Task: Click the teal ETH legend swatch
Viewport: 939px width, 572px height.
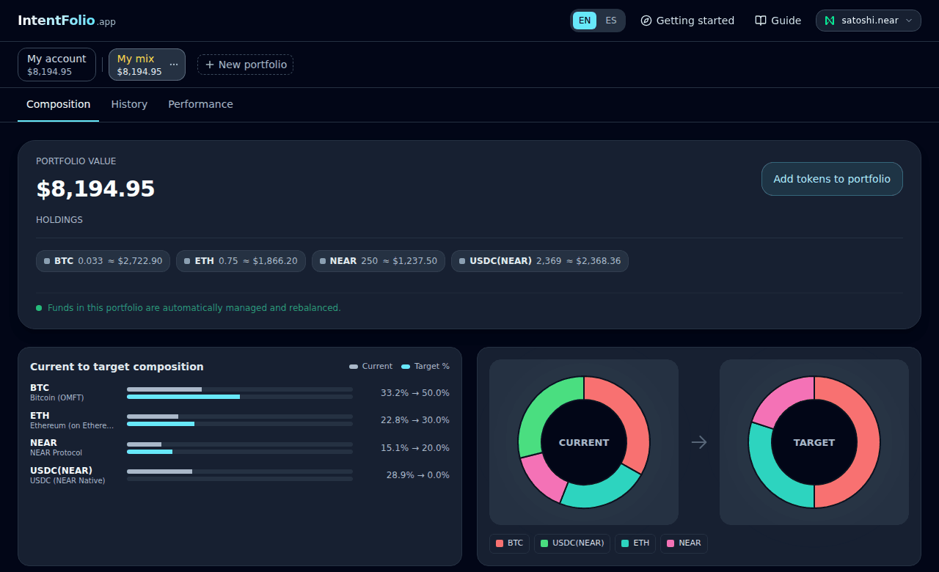Action: [625, 543]
